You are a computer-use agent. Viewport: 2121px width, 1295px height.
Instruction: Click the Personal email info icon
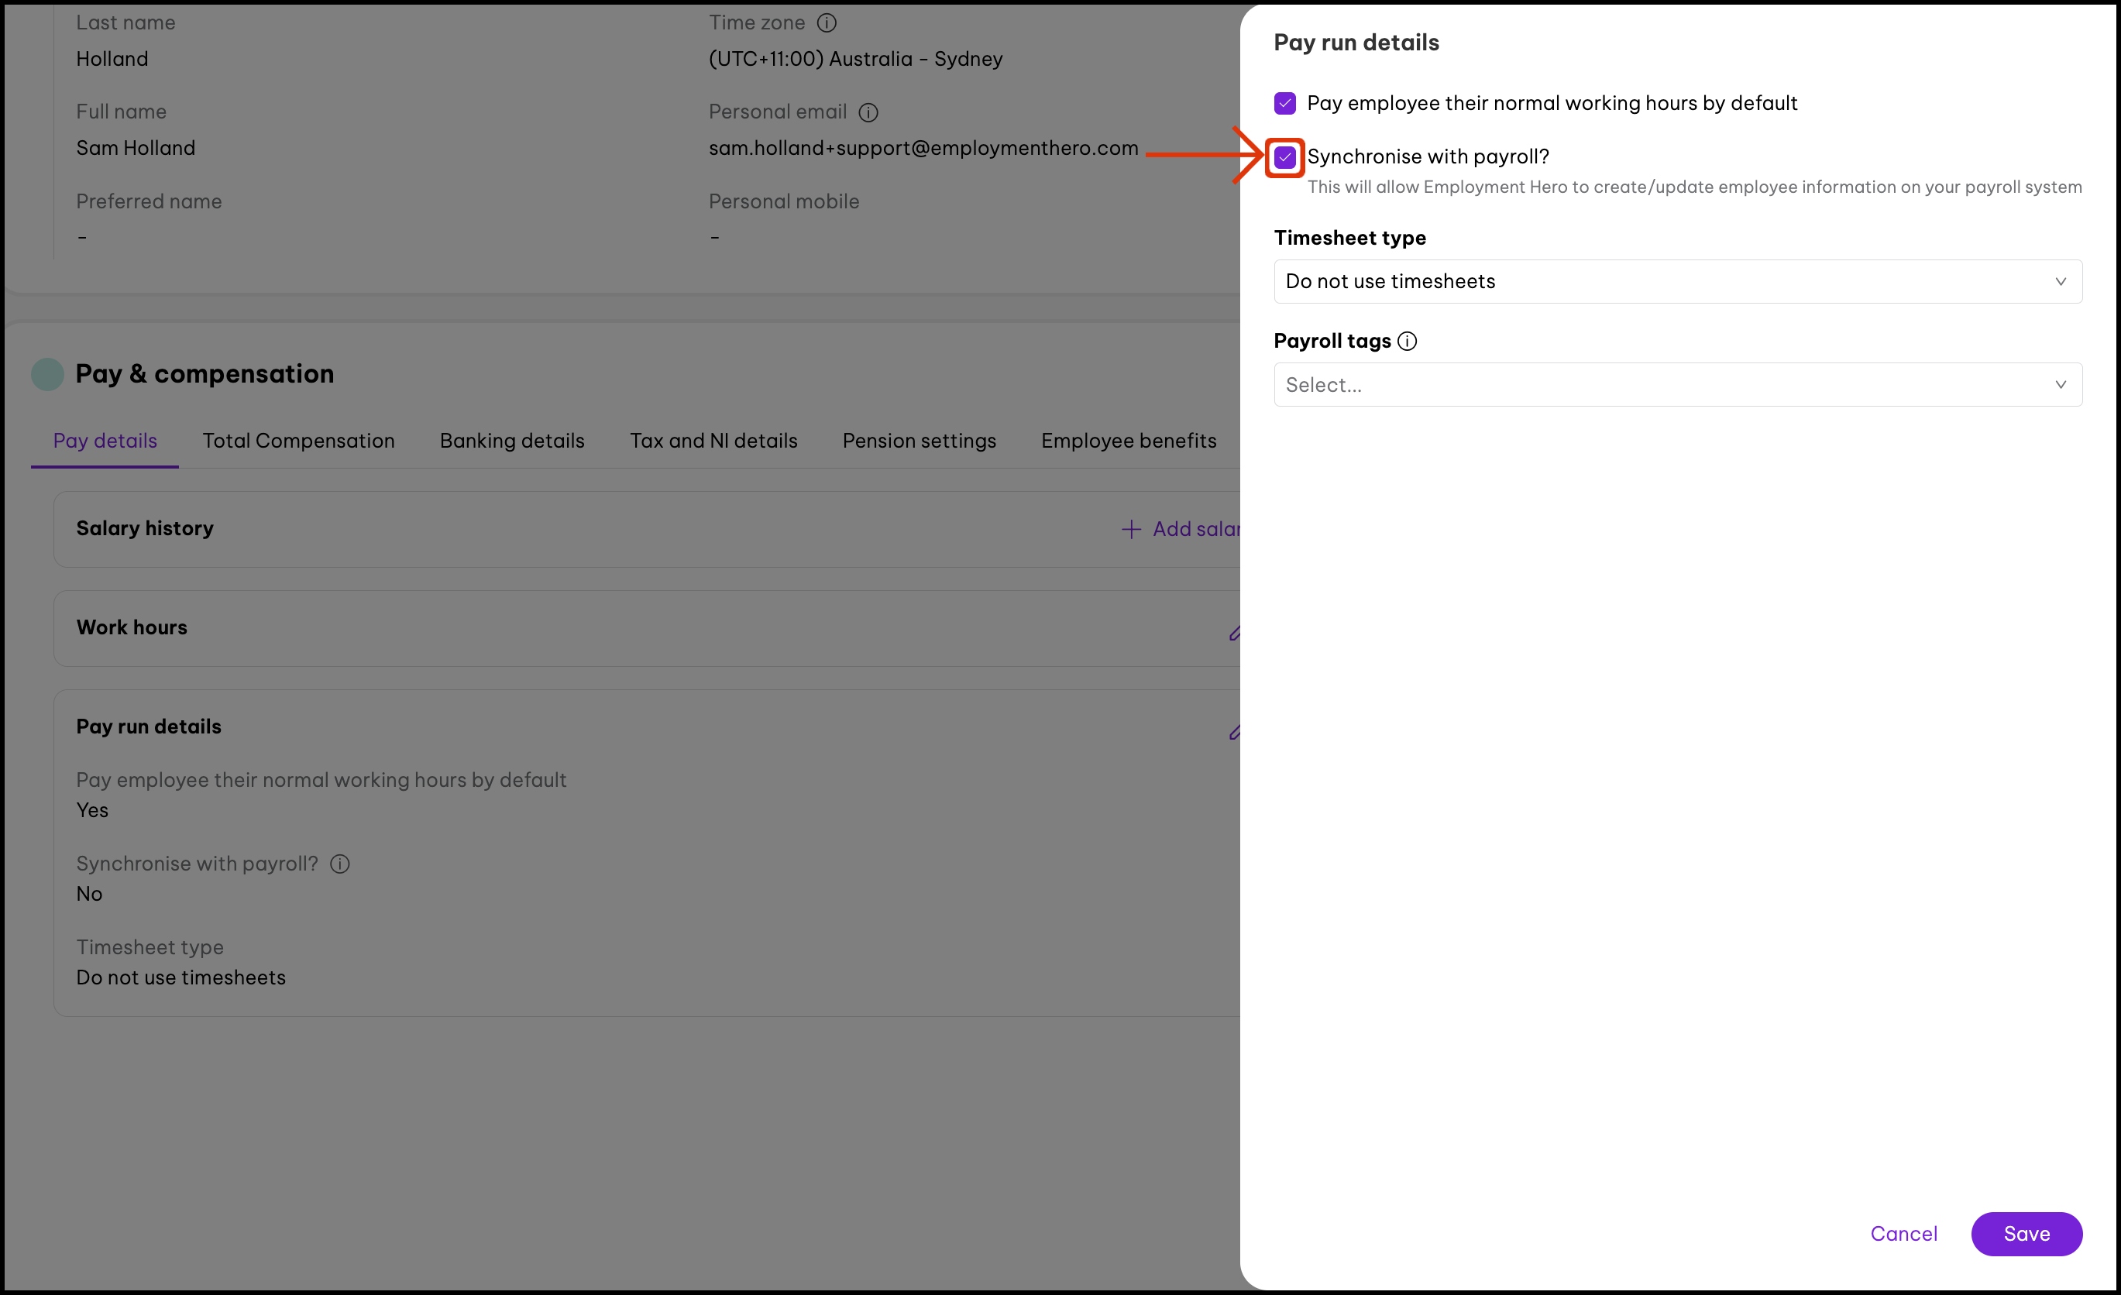tap(868, 113)
